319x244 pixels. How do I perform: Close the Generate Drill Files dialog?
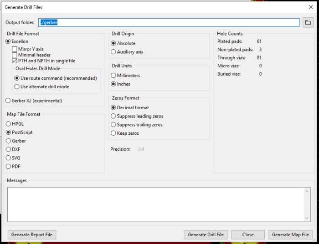pos(310,7)
